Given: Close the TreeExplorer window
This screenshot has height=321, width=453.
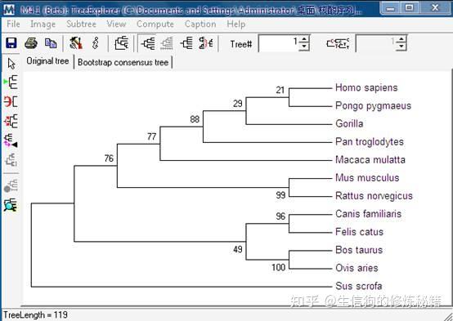Looking at the screenshot, I should (435, 8).
